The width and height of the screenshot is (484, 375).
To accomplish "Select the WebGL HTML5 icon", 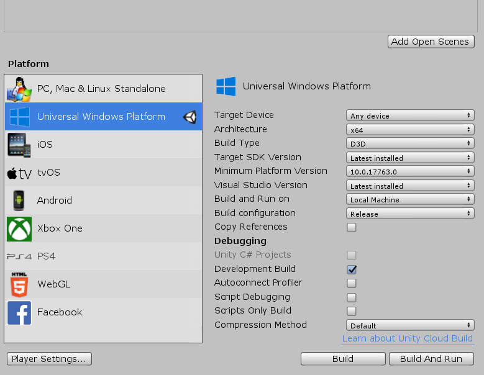I will (19, 284).
